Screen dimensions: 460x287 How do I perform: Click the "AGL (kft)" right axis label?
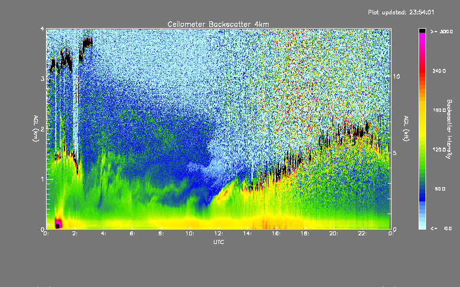pos(406,129)
